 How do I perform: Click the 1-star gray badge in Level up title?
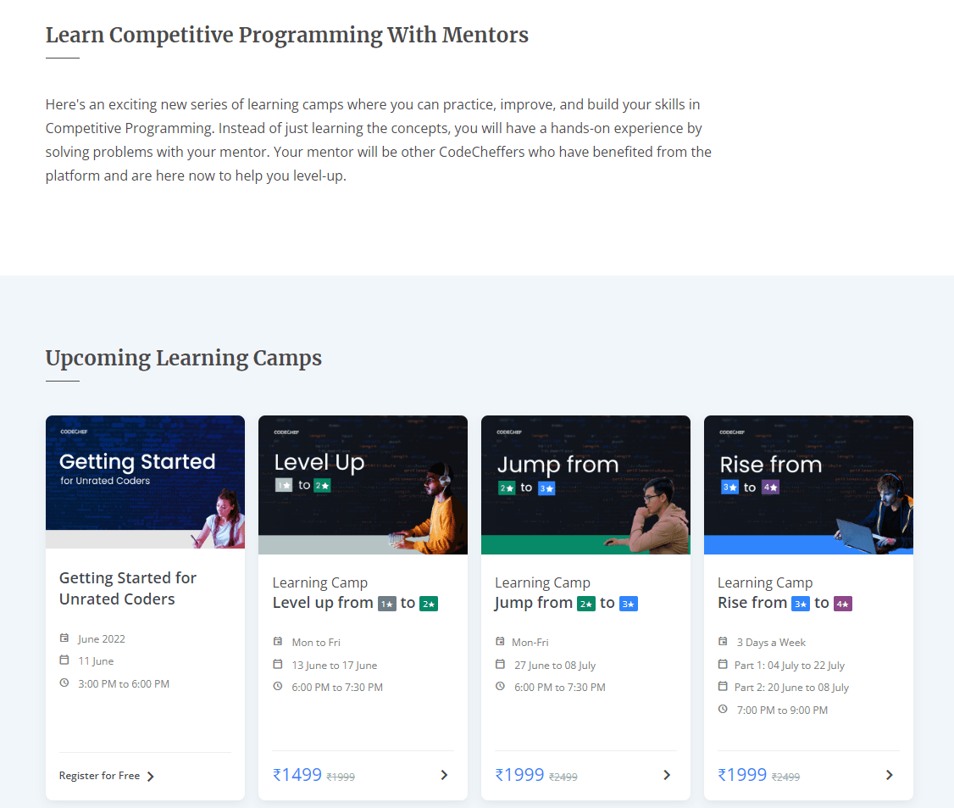pos(387,604)
